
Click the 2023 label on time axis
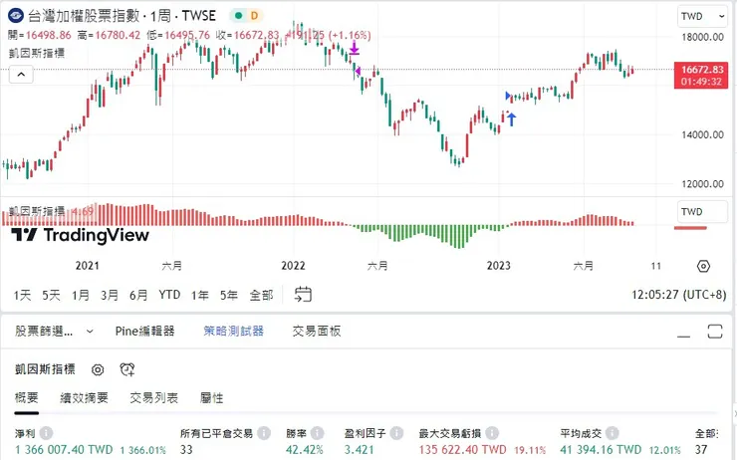click(498, 266)
